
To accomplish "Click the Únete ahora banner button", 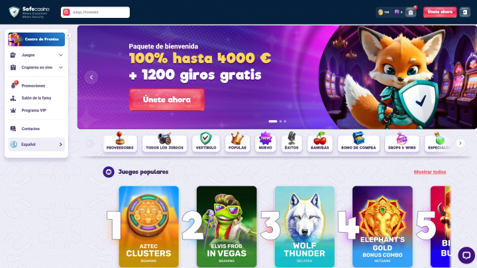I will [x=167, y=100].
